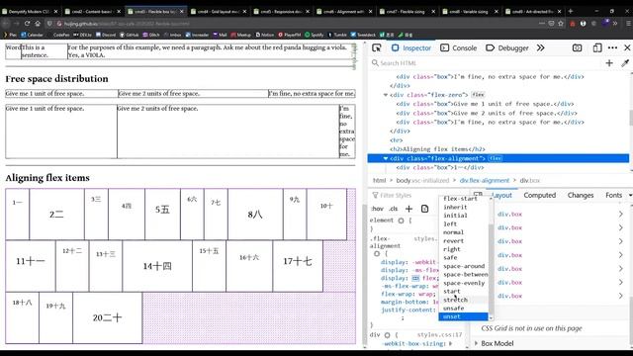Toggle responsive design mode icon

[x=597, y=48]
